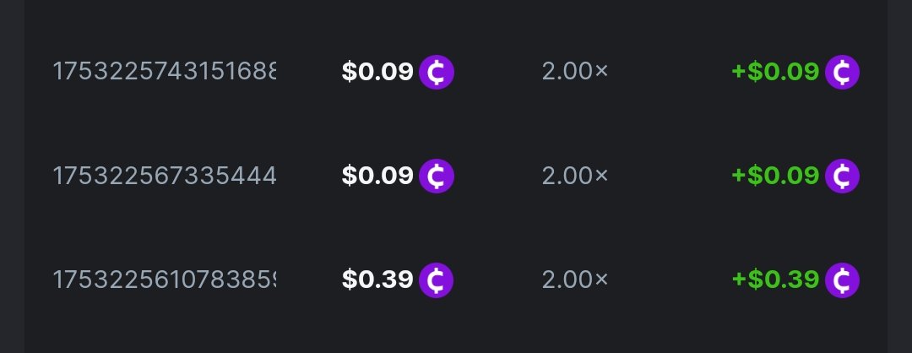Click coin icon beside bet amount in 1753225673 row

pyautogui.click(x=437, y=176)
